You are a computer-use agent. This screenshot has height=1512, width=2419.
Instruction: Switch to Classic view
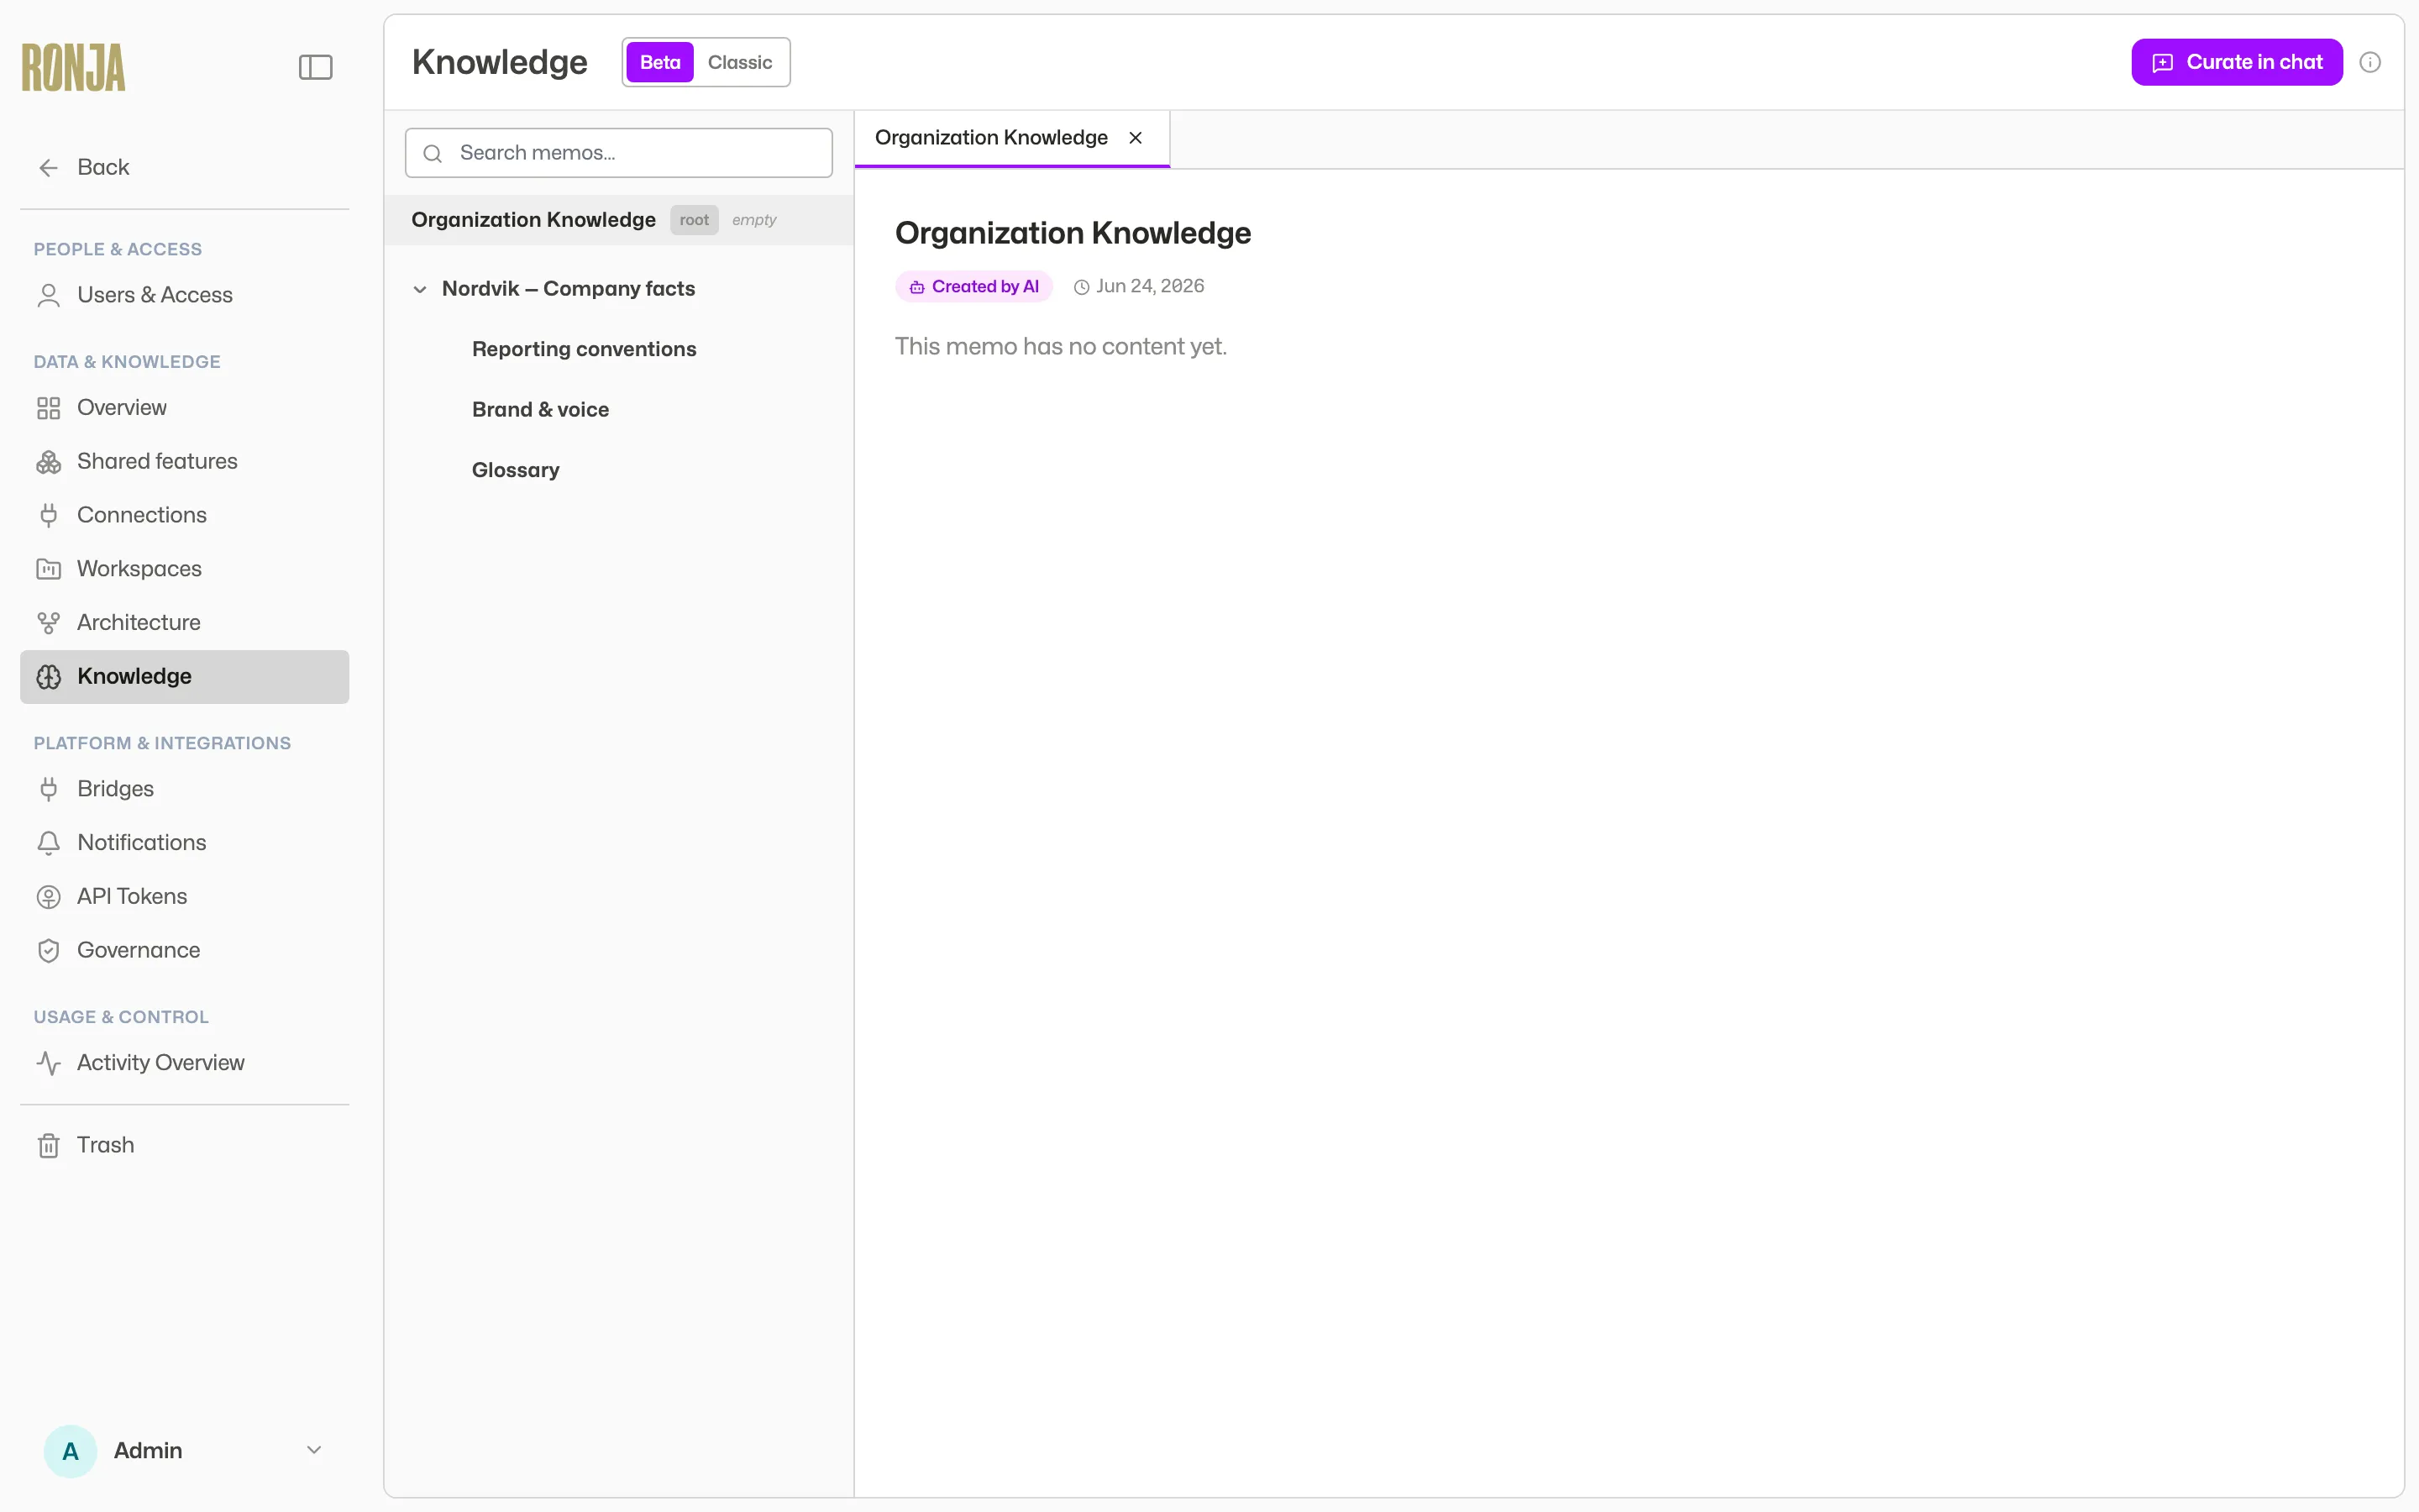click(x=740, y=62)
